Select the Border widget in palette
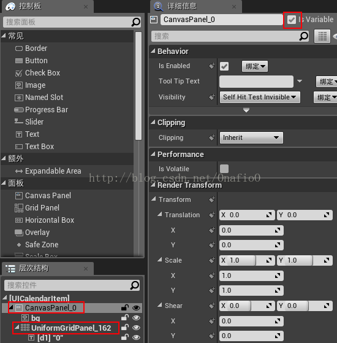This screenshot has width=337, height=343. click(x=31, y=48)
